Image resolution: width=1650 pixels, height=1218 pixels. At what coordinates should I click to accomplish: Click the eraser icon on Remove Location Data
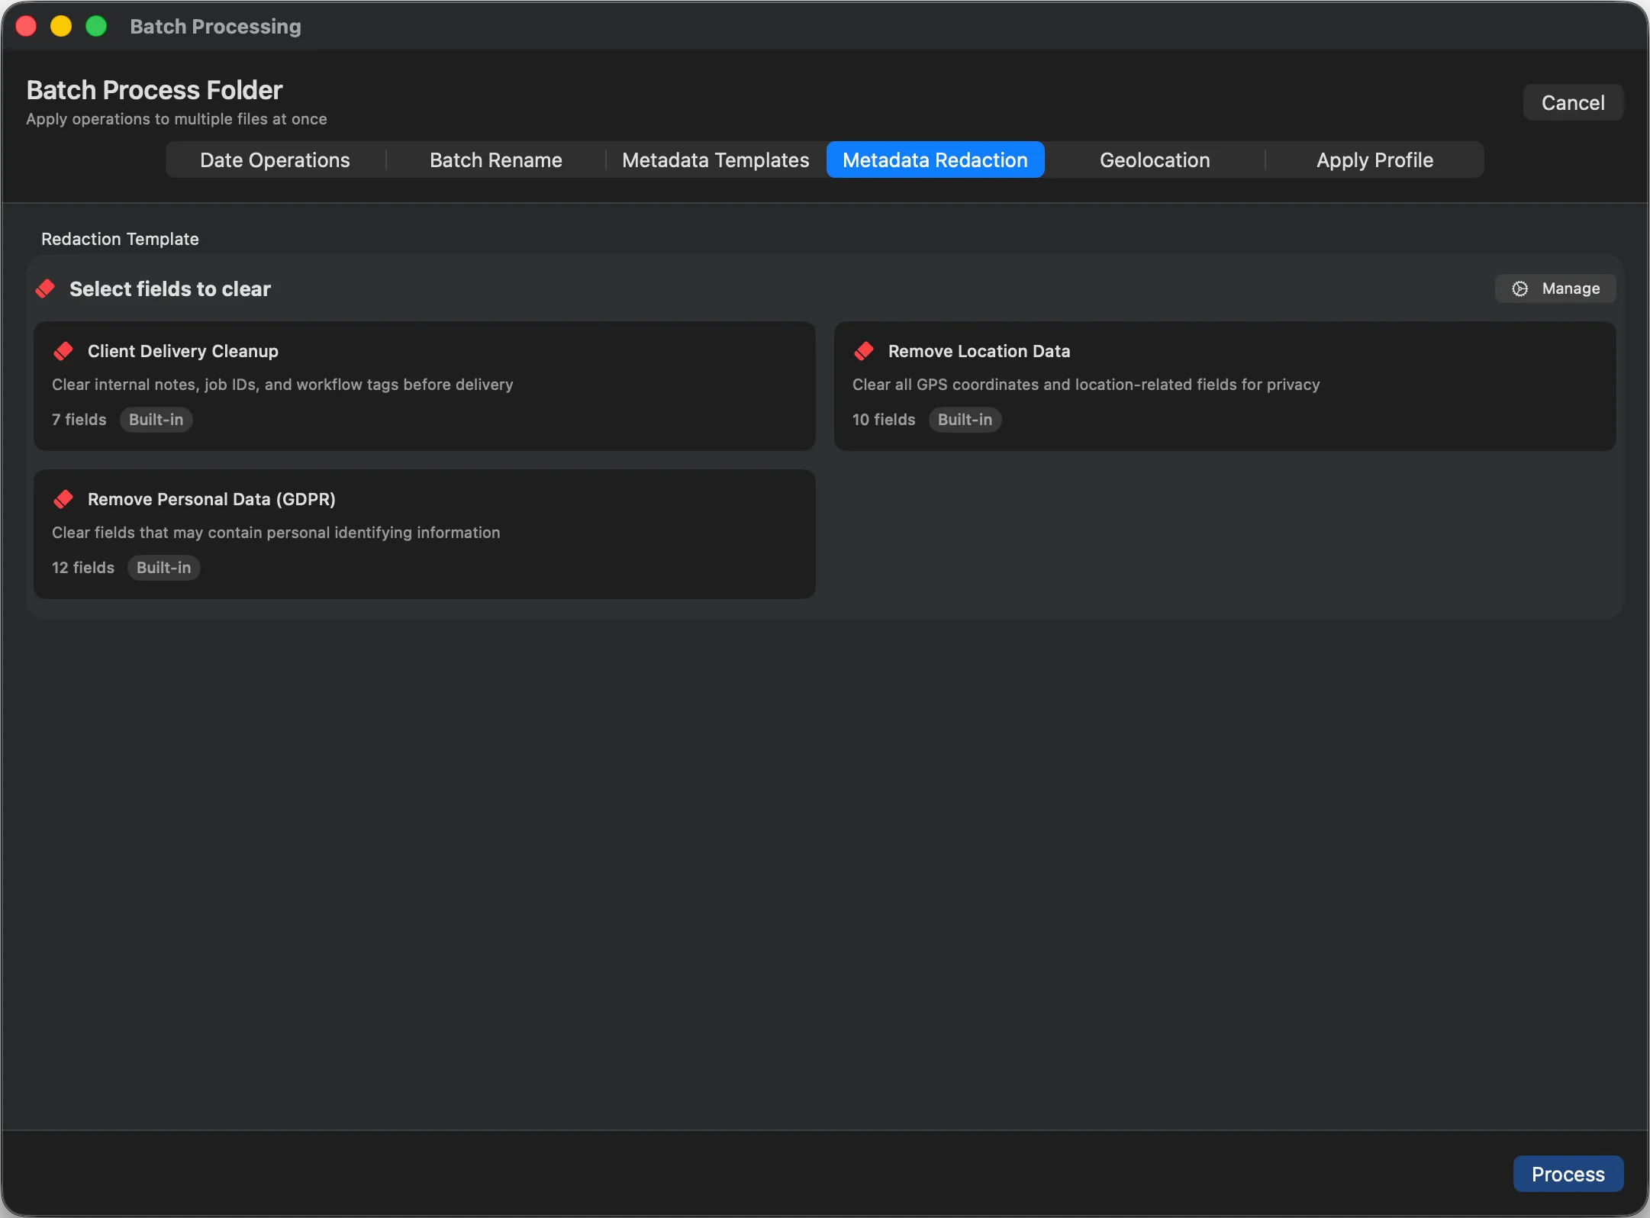tap(864, 351)
